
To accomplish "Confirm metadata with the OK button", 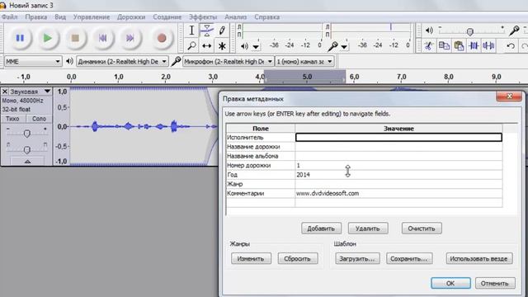I will 450,283.
